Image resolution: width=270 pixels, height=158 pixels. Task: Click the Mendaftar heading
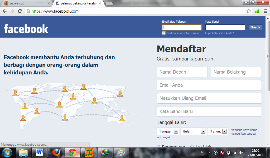[x=181, y=49]
